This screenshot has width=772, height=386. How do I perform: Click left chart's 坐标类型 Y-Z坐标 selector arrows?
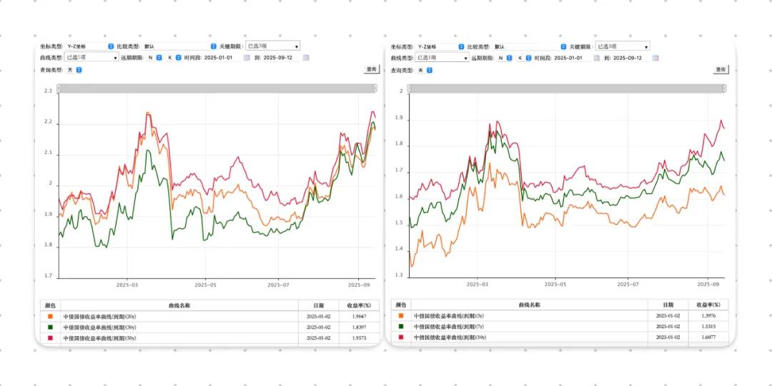111,46
